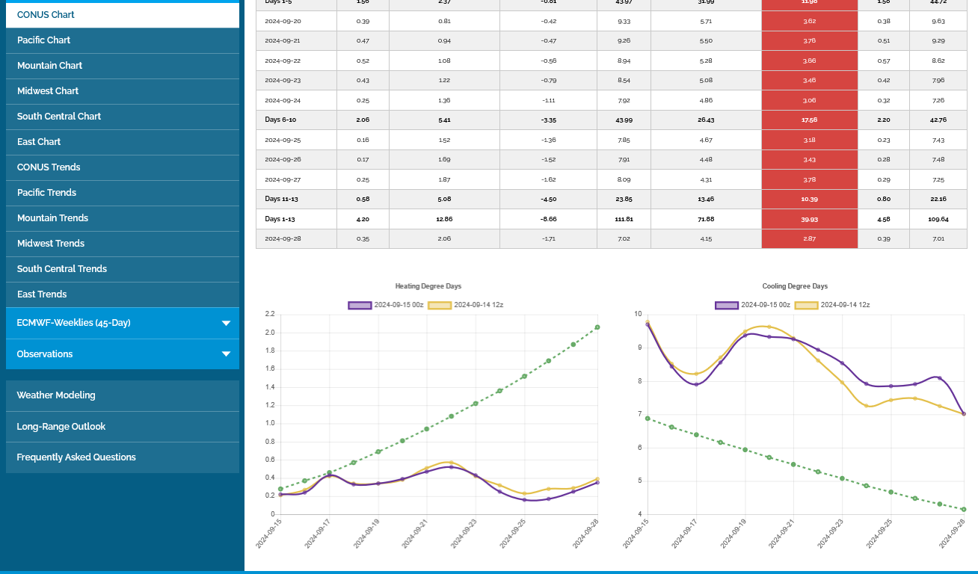Screen dimensions: 978x574
Task: Toggle 2024-09-15 00z series in Cooling legend
Action: [752, 305]
